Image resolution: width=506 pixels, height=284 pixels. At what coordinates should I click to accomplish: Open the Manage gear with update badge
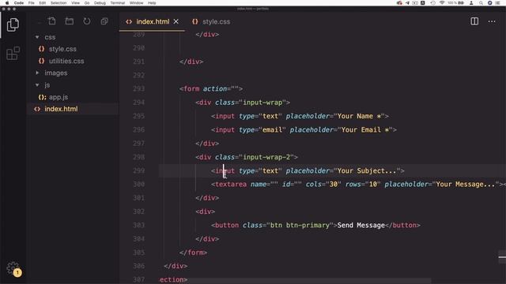tap(13, 268)
